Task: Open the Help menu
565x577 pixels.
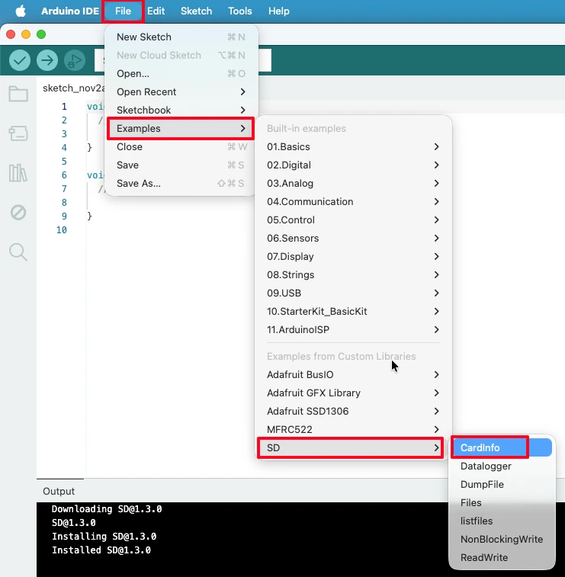Action: pos(278,11)
